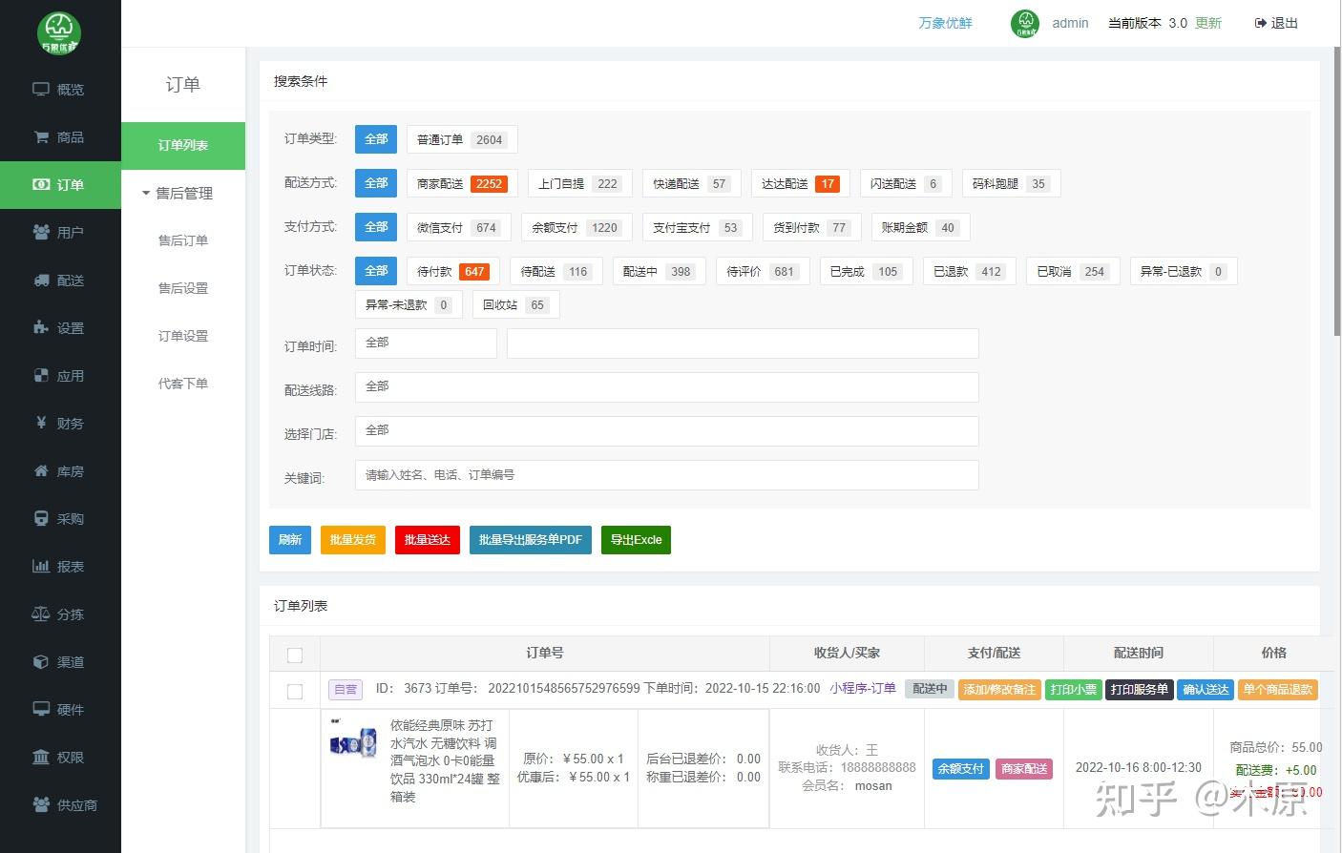Click the 批量发货 button
Screen dimensions: 1342x853
pyautogui.click(x=353, y=540)
